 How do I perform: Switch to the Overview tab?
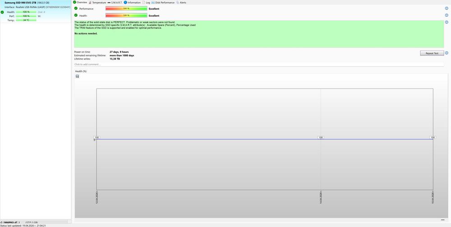80,2
